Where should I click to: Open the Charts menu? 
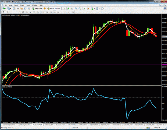tap(22, 5)
